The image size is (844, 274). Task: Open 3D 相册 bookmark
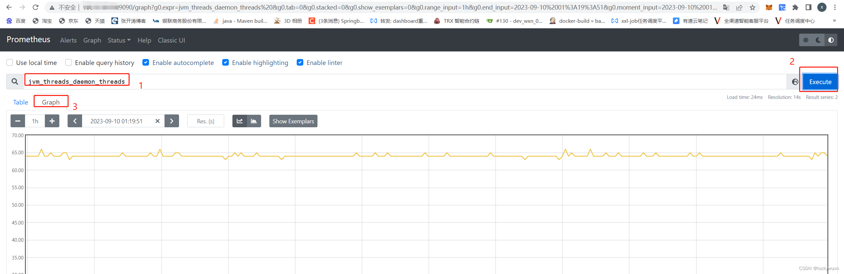point(288,21)
